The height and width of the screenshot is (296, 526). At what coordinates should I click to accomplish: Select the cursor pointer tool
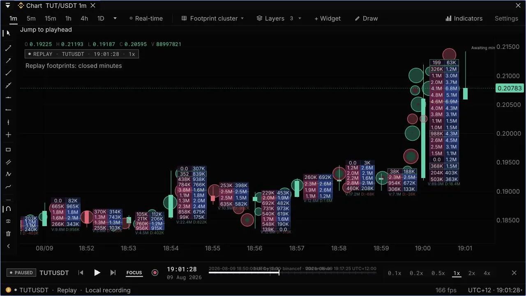coord(8,33)
